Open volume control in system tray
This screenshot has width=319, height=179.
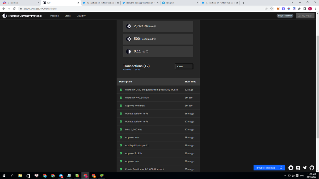click(293, 176)
